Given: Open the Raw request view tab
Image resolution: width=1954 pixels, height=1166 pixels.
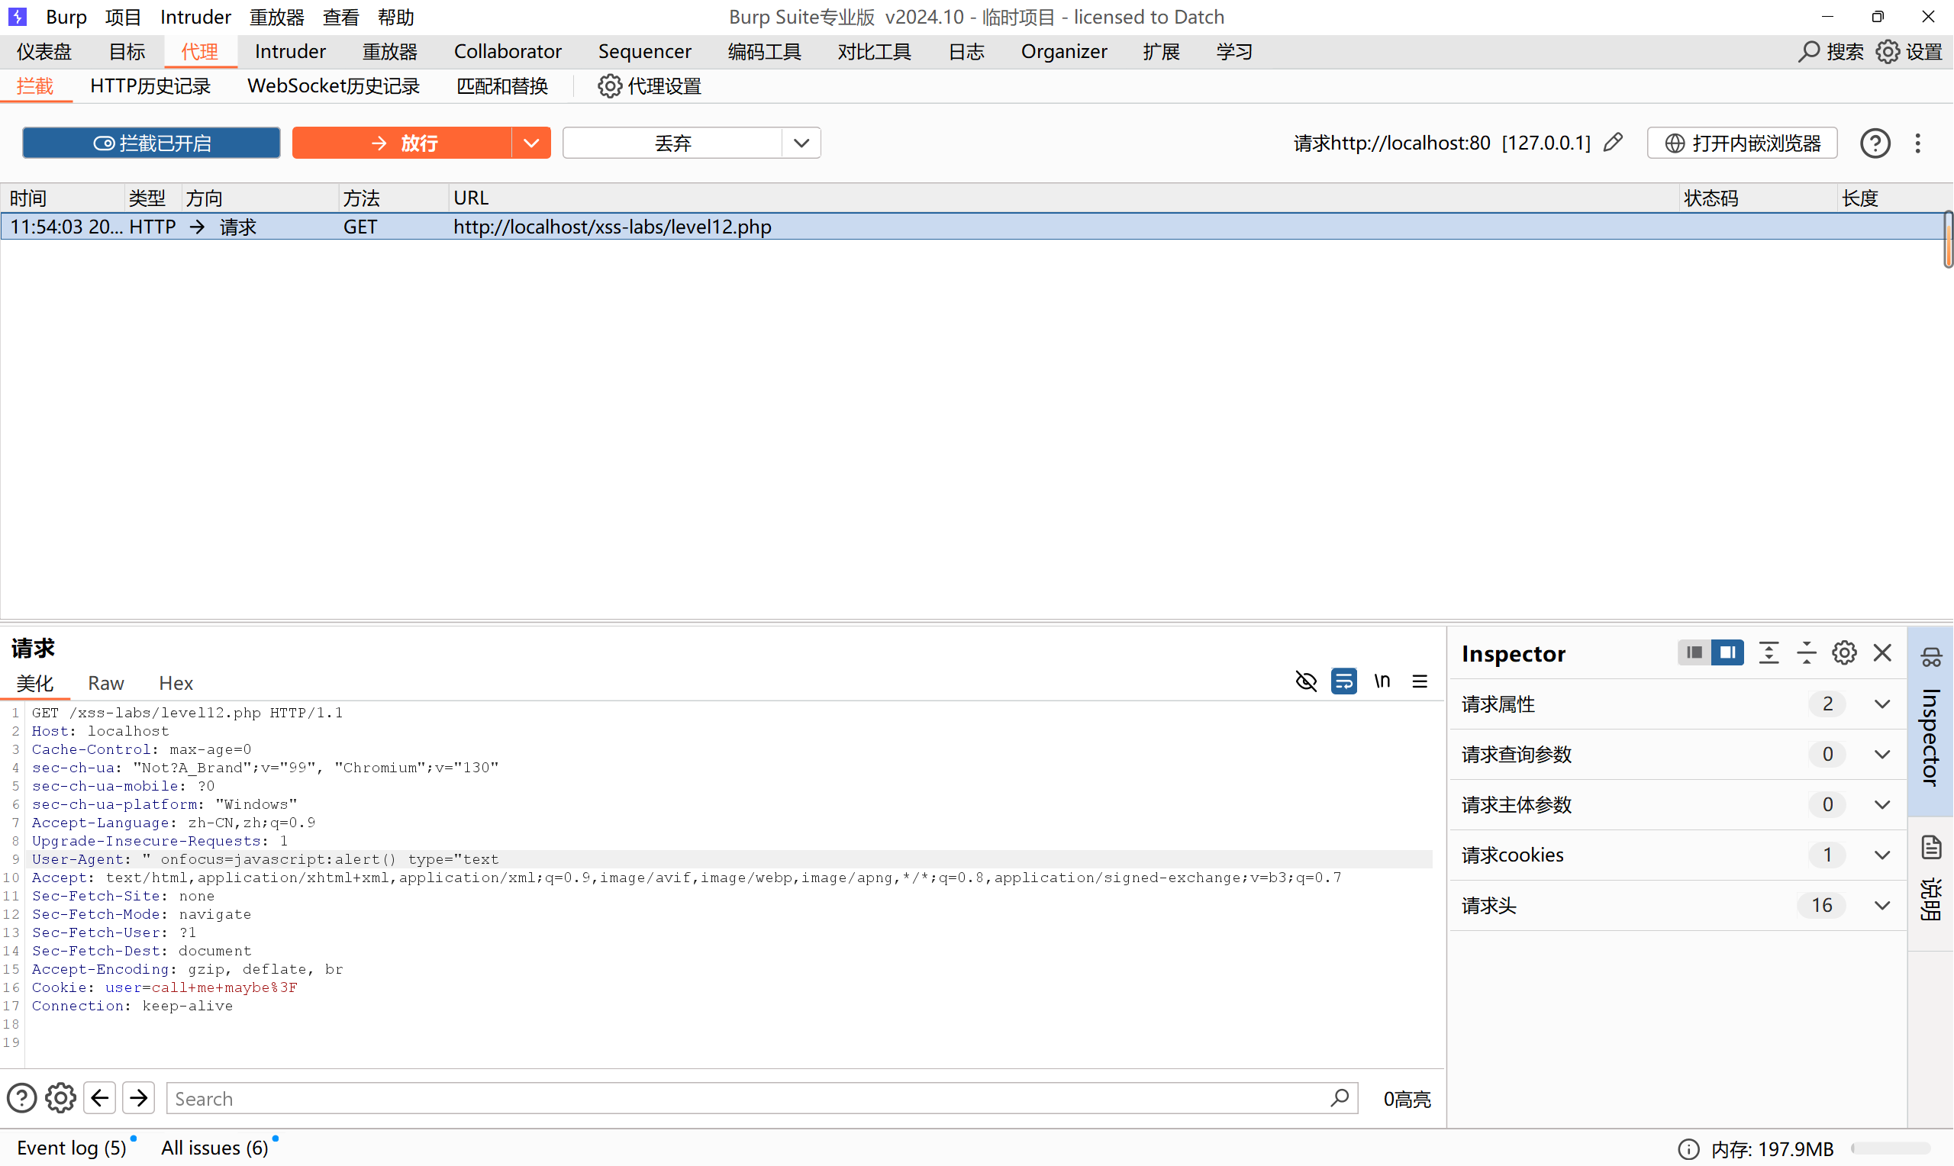Looking at the screenshot, I should pyautogui.click(x=105, y=683).
